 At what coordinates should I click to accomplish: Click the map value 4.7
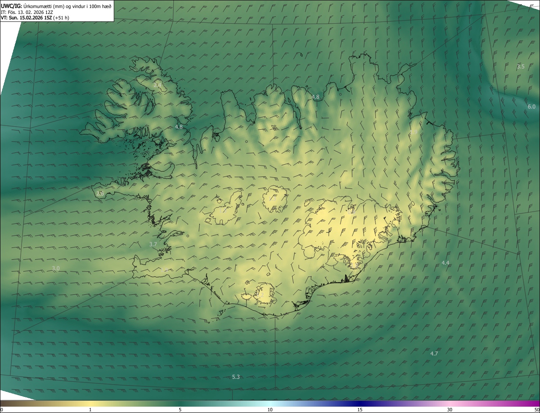(434, 354)
